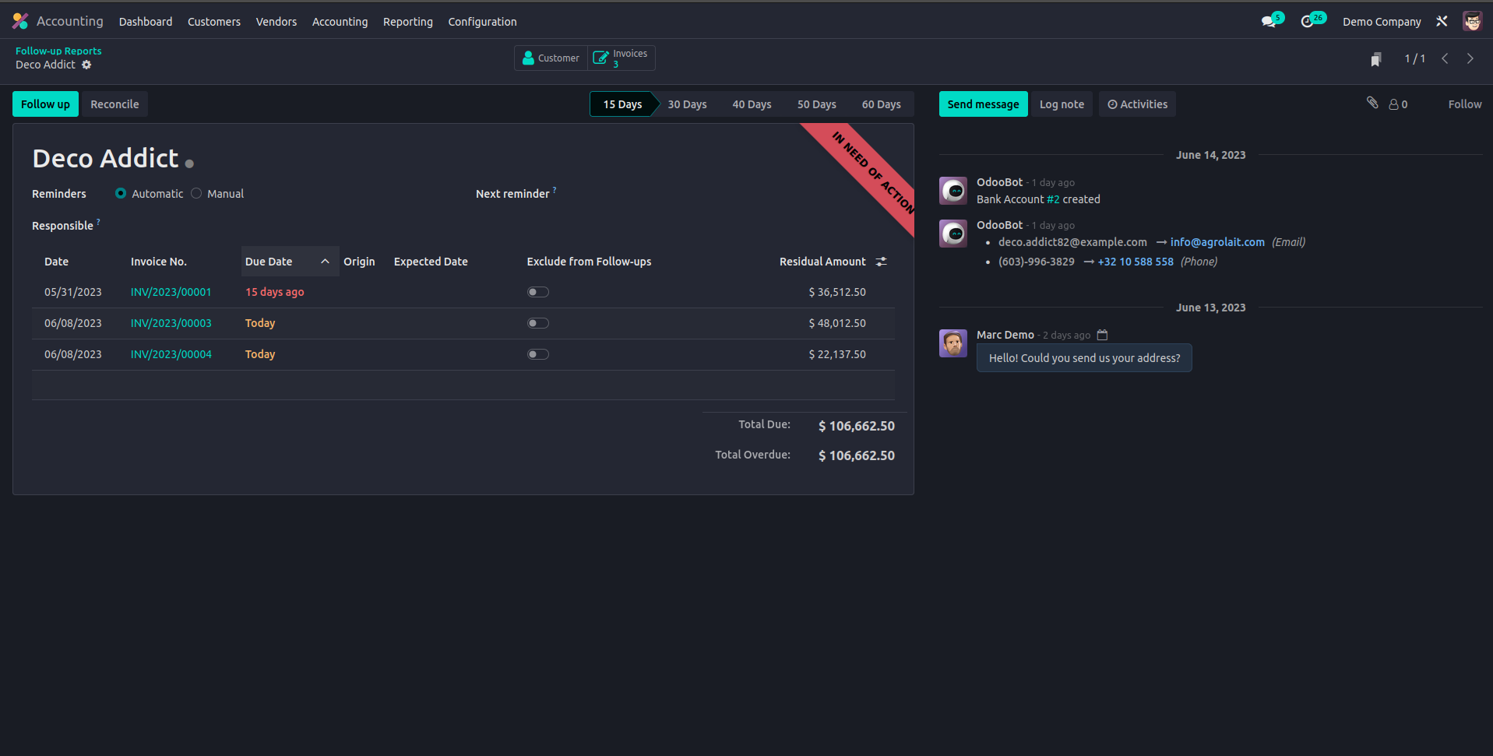This screenshot has height=756, width=1493.
Task: Click the Follow button in chatter
Action: coord(1465,104)
